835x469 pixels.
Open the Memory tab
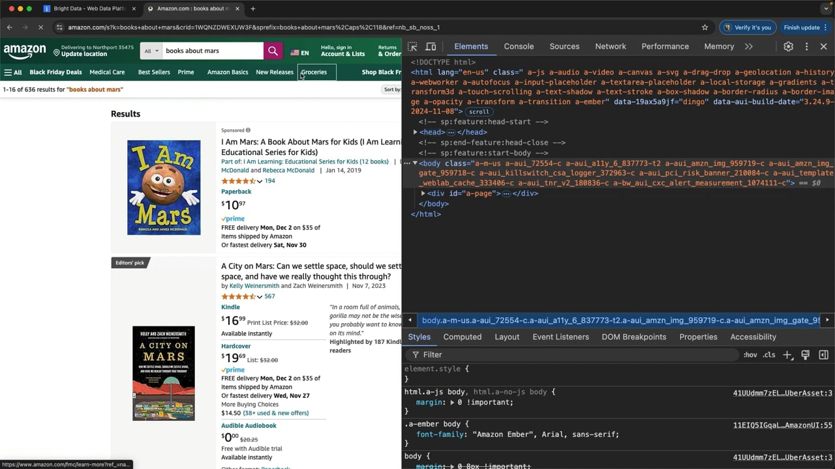pyautogui.click(x=719, y=47)
